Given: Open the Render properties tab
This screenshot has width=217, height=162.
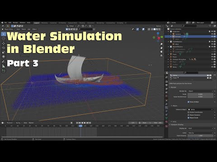Looking at the screenshot, I should tap(166, 82).
